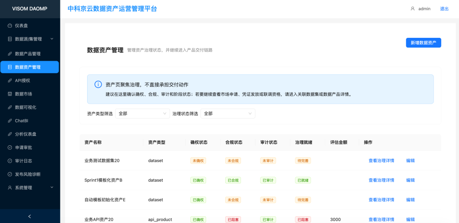The image size is (459, 223).
Task: Click 已就绪 tag of Sprint1模板化资产B
Action: tap(303, 180)
